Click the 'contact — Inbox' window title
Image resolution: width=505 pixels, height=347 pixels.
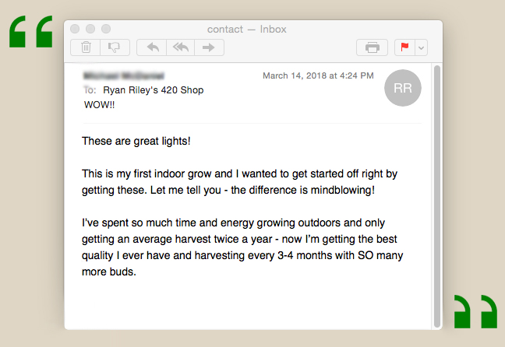click(x=246, y=30)
